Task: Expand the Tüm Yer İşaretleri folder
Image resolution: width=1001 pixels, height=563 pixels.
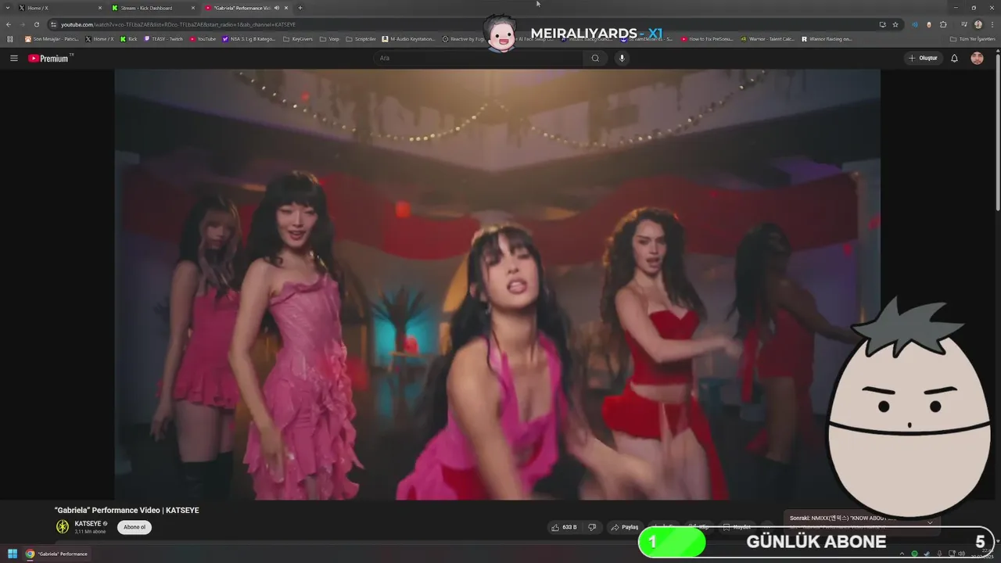Action: pyautogui.click(x=972, y=38)
